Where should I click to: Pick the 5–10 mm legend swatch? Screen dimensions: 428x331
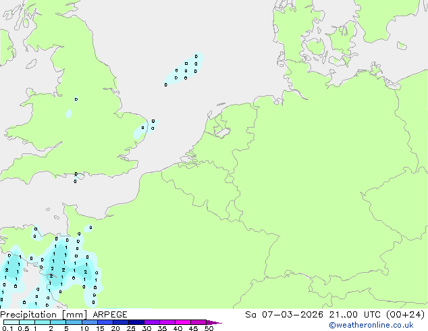pyautogui.click(x=74, y=322)
